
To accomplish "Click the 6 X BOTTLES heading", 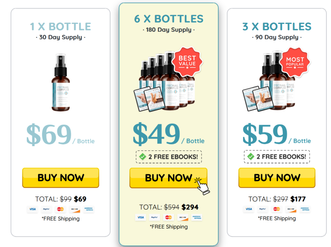I will (x=169, y=19).
